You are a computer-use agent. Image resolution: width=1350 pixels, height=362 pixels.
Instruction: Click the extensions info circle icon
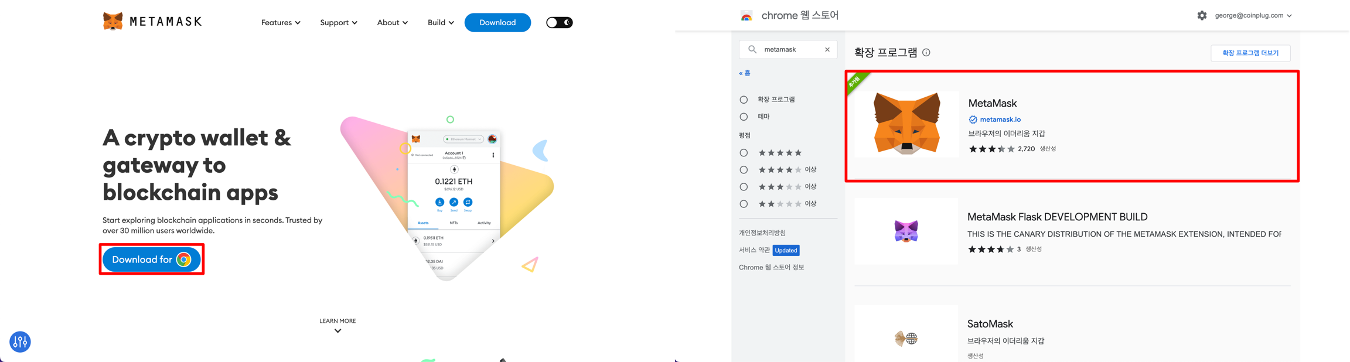926,53
